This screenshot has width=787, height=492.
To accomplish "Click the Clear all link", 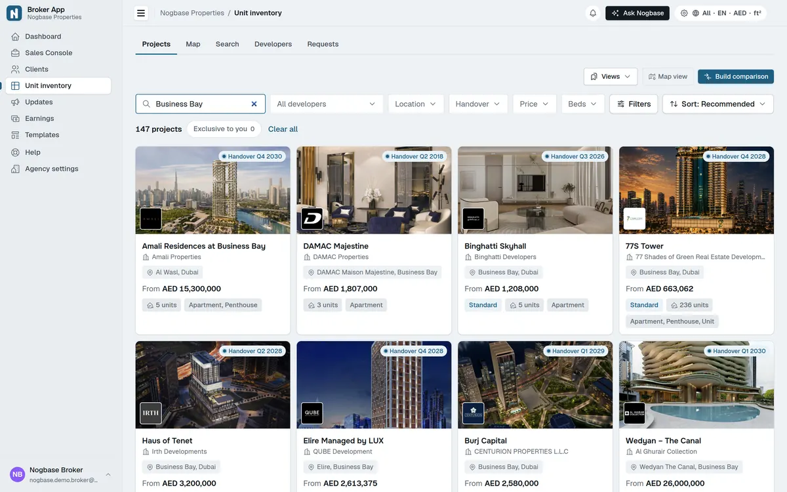I will pyautogui.click(x=283, y=129).
